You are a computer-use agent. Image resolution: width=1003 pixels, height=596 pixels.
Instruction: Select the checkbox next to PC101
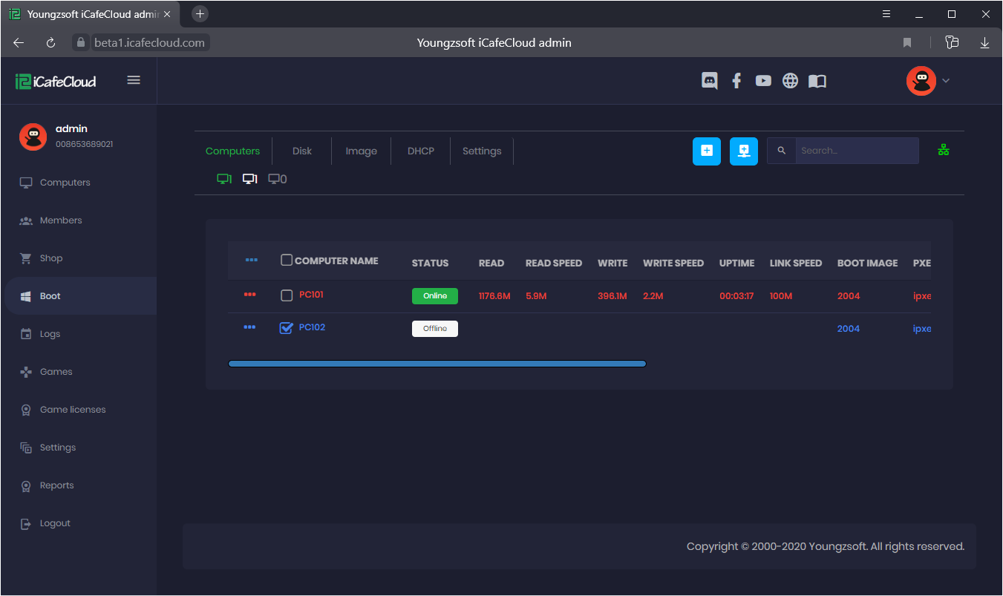point(286,295)
